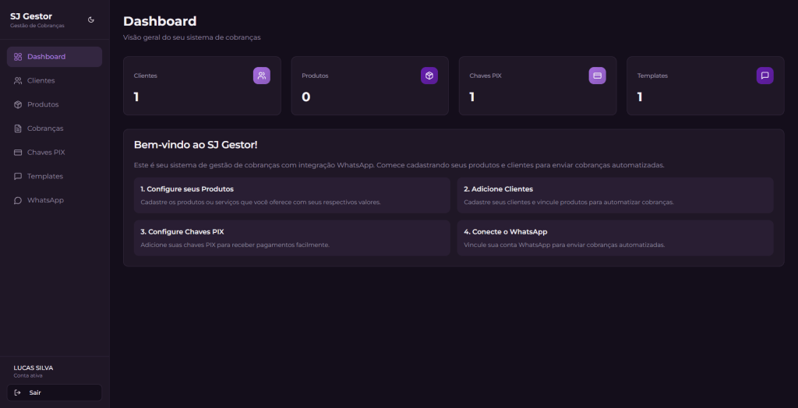The width and height of the screenshot is (798, 408).
Task: Click the Templates message icon in sidebar
Action: [x=18, y=176]
